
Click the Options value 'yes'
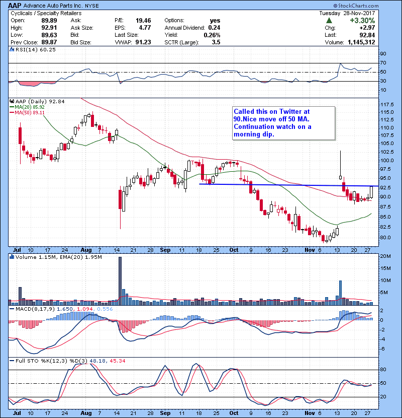coord(215,21)
